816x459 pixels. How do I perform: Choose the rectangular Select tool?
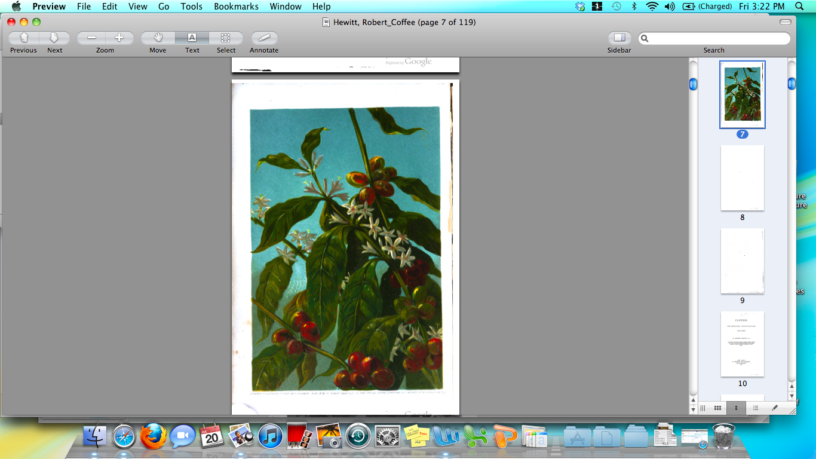tap(226, 38)
